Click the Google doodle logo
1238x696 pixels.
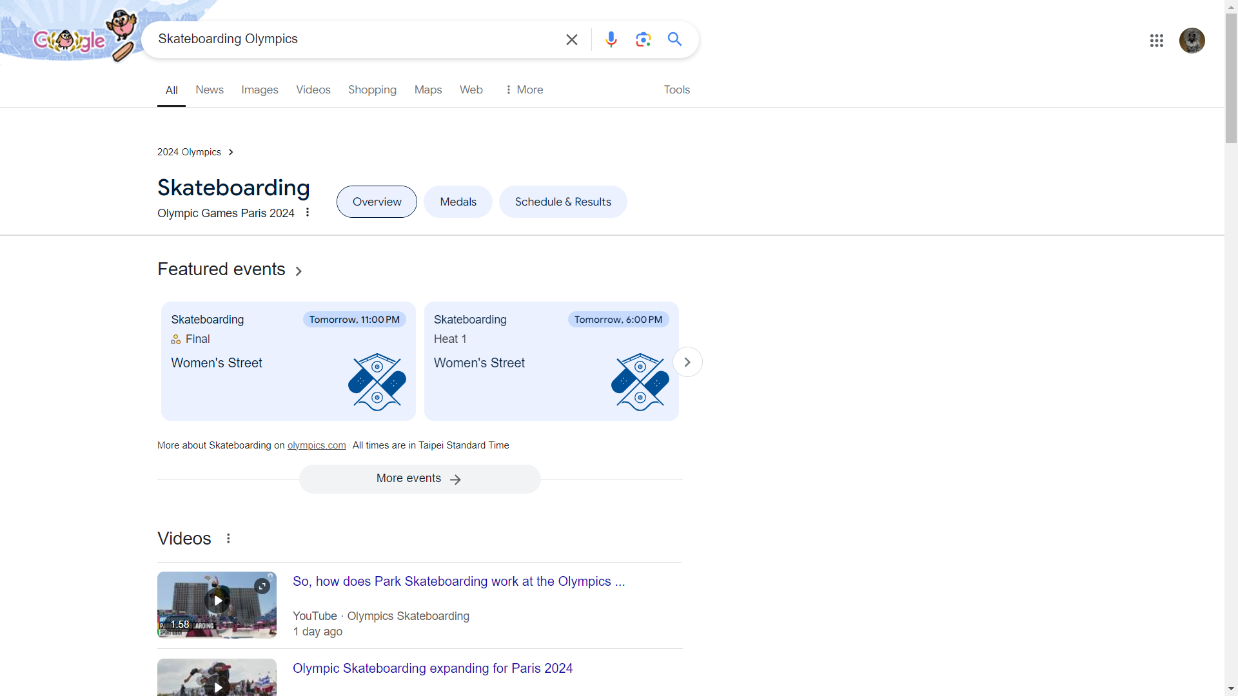70,40
